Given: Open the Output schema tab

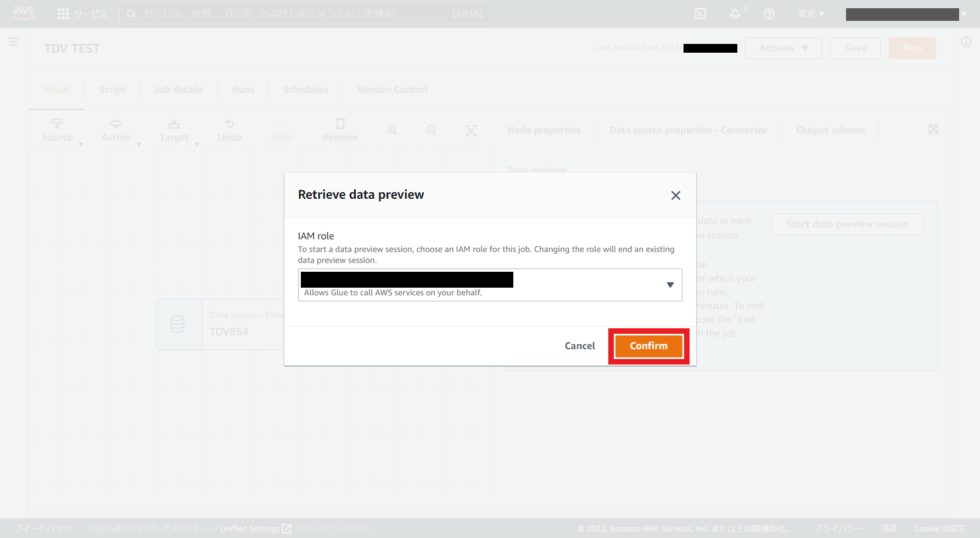Looking at the screenshot, I should [831, 131].
